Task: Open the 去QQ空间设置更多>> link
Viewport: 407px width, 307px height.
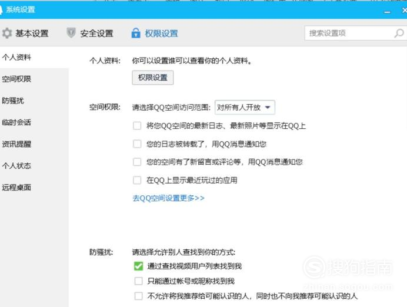Action: click(x=168, y=198)
